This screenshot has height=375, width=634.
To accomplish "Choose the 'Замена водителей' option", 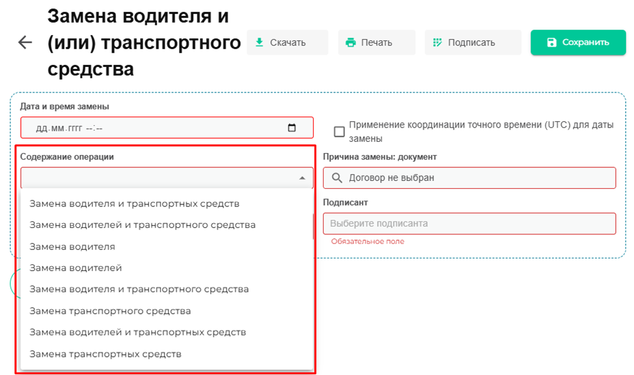I will tap(76, 268).
